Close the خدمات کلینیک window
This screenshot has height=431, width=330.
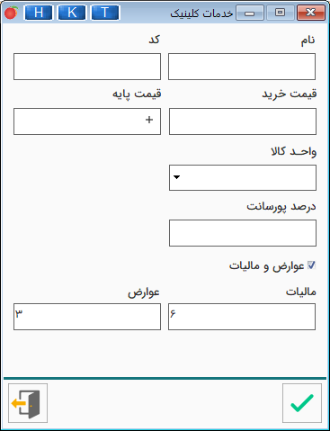click(311, 13)
